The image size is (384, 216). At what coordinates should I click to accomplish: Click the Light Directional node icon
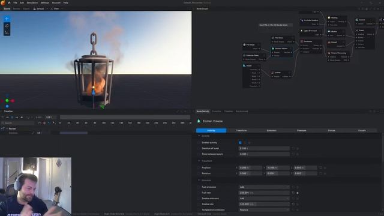(x=301, y=31)
